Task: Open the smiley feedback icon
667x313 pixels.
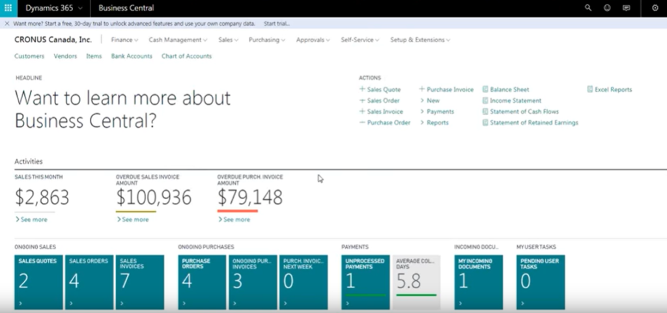Action: pos(608,8)
